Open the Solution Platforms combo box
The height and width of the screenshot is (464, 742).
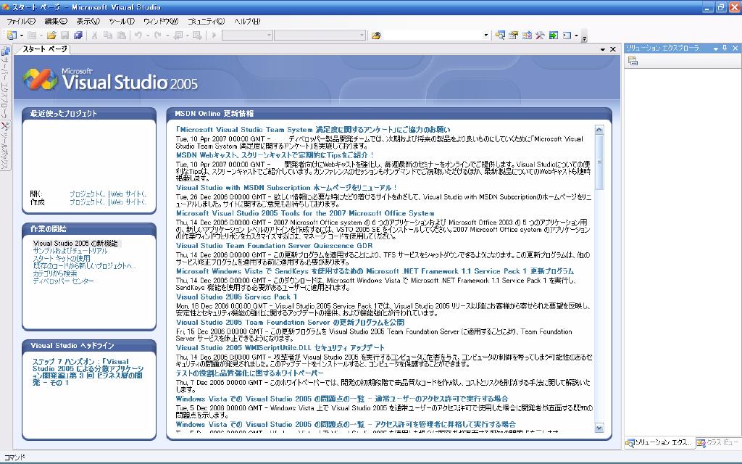(320, 36)
